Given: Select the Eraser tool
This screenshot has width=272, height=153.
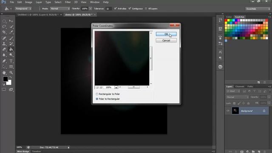Looking at the screenshot, I should [4, 49].
